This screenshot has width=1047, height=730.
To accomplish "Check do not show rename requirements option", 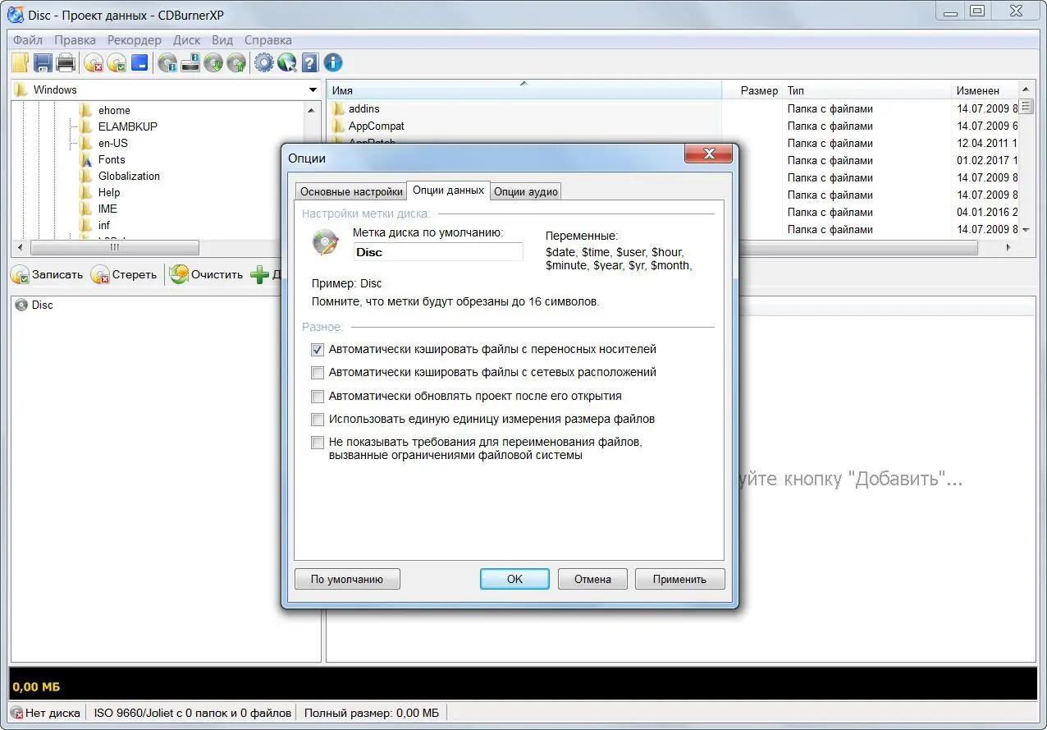I will point(318,443).
